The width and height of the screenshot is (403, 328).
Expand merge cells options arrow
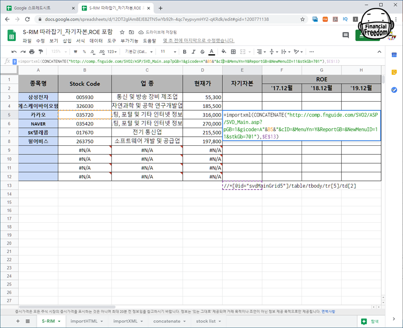coord(250,52)
